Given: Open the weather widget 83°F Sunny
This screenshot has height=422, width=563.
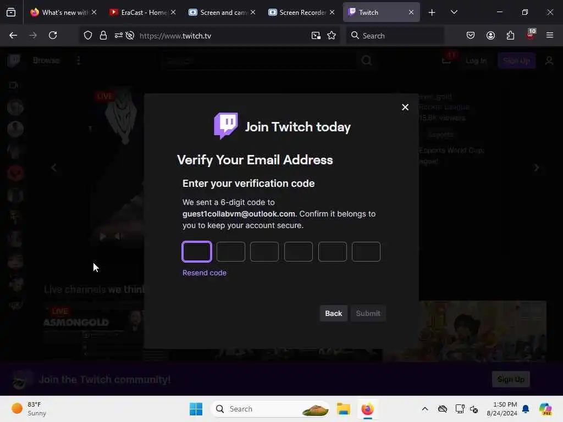Looking at the screenshot, I should coord(29,409).
